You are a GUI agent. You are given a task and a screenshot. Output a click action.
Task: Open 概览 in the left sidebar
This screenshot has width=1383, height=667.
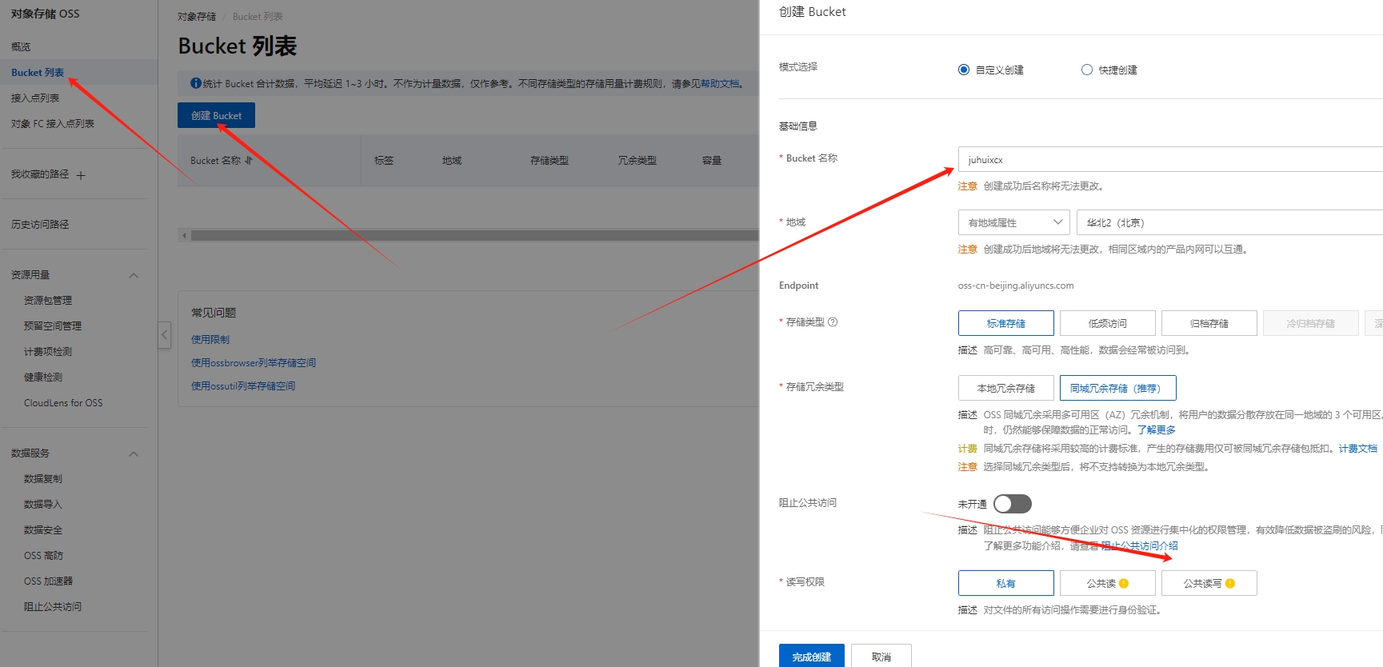pyautogui.click(x=21, y=47)
